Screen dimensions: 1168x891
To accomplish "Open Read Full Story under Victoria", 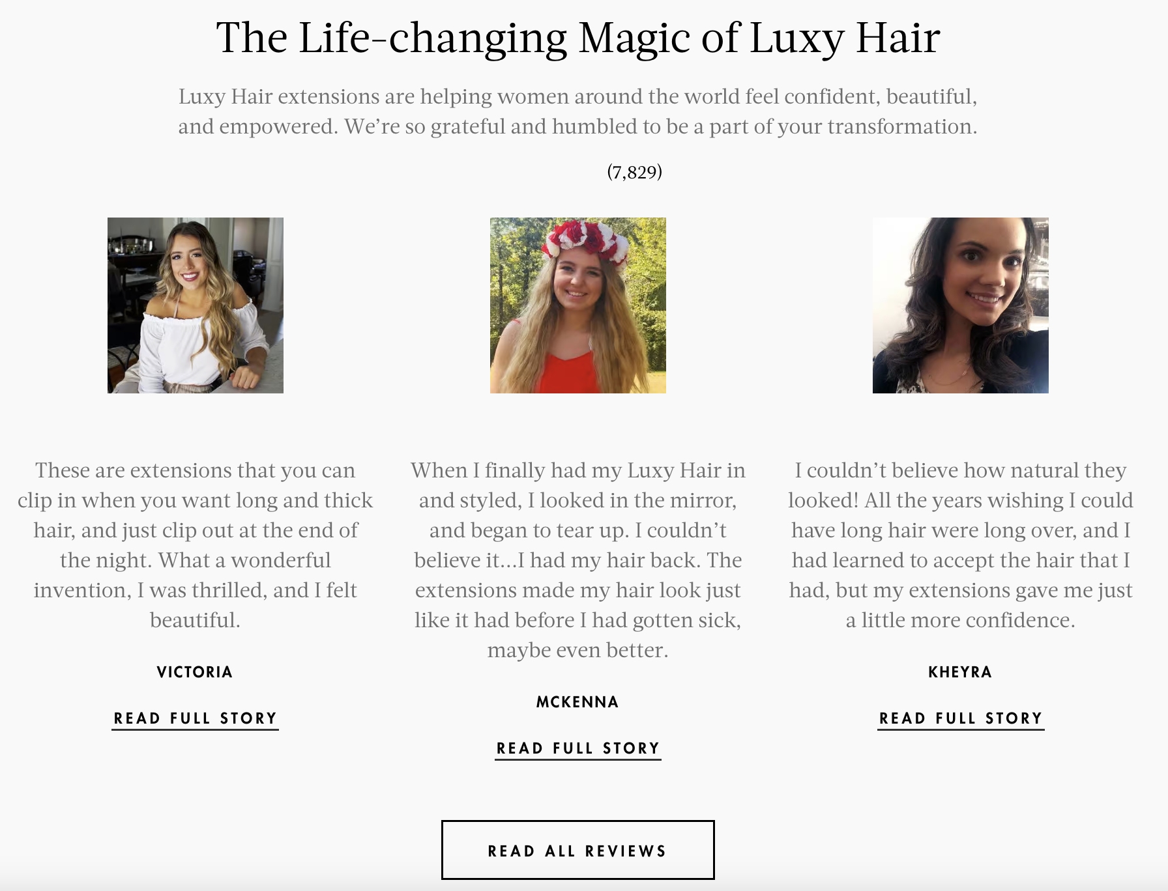I will coord(195,718).
